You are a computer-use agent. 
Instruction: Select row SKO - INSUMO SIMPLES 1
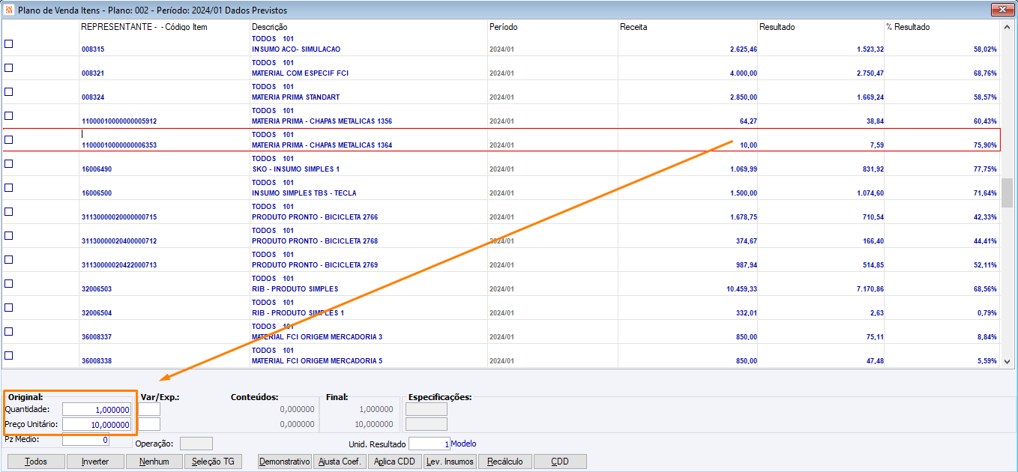501,164
